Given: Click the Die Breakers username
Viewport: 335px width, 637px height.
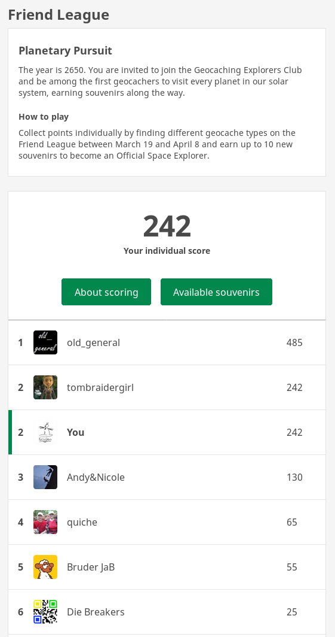Looking at the screenshot, I should tap(96, 612).
